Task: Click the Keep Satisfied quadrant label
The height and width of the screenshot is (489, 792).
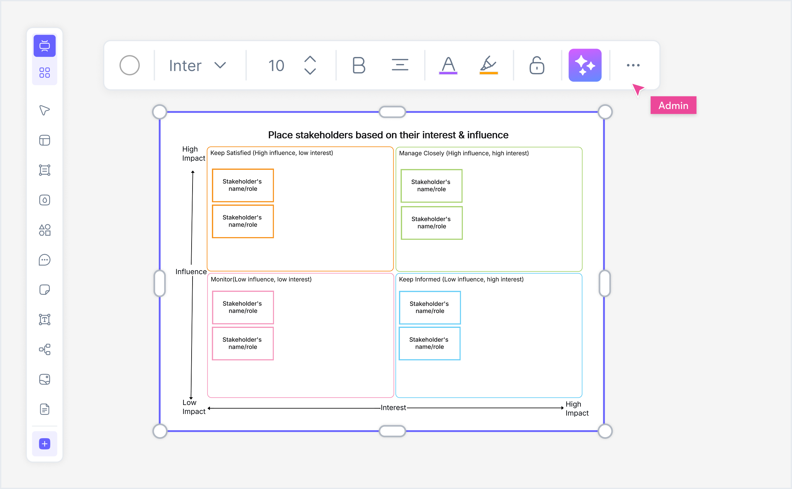Action: tap(271, 153)
